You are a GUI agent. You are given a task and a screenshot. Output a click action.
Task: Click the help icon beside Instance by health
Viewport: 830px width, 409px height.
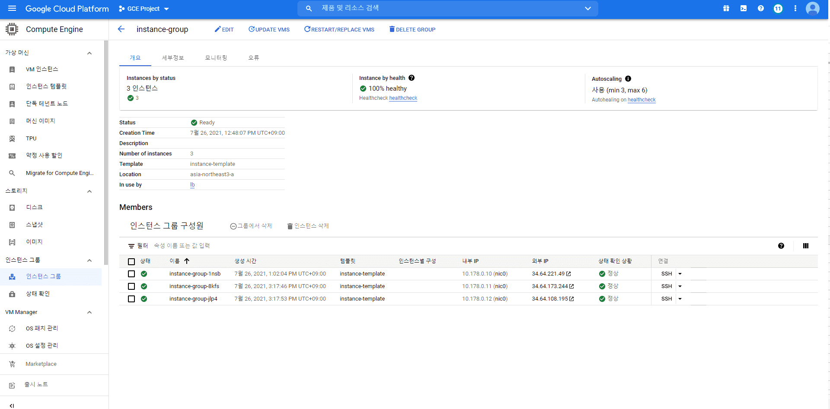tap(412, 78)
